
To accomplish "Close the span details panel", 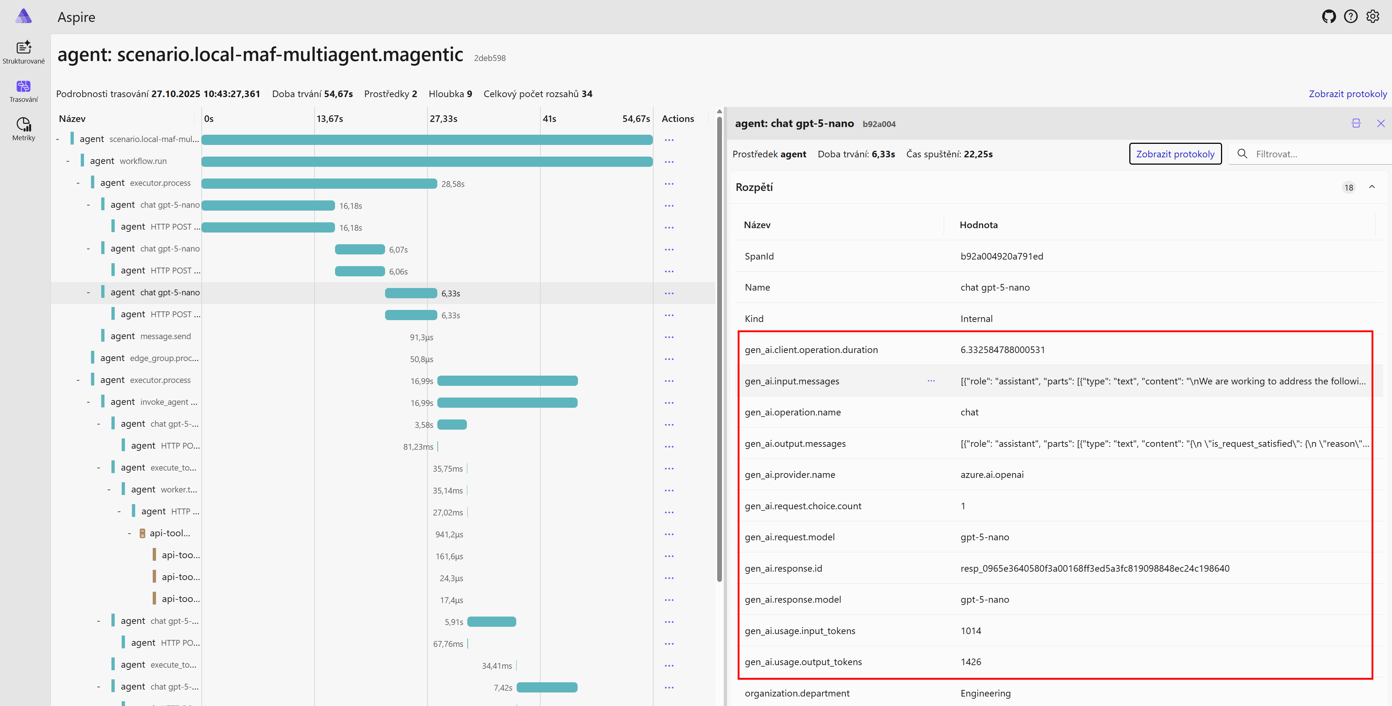I will click(x=1381, y=124).
